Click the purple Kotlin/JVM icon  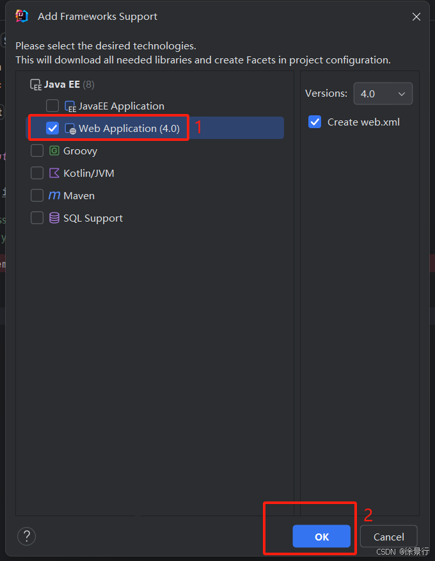(54, 173)
